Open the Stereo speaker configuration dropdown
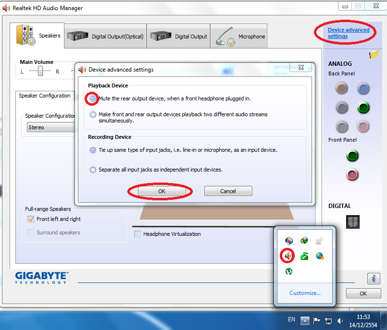Viewport: 387px width, 330px height. point(51,127)
